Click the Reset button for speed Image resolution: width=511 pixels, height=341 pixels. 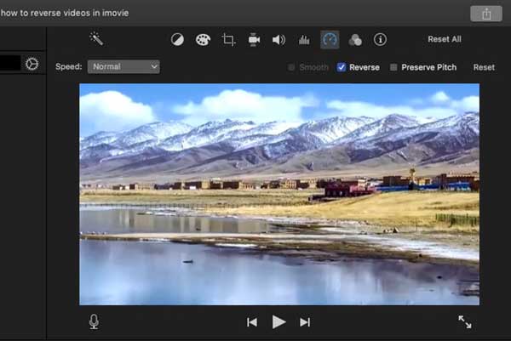484,67
